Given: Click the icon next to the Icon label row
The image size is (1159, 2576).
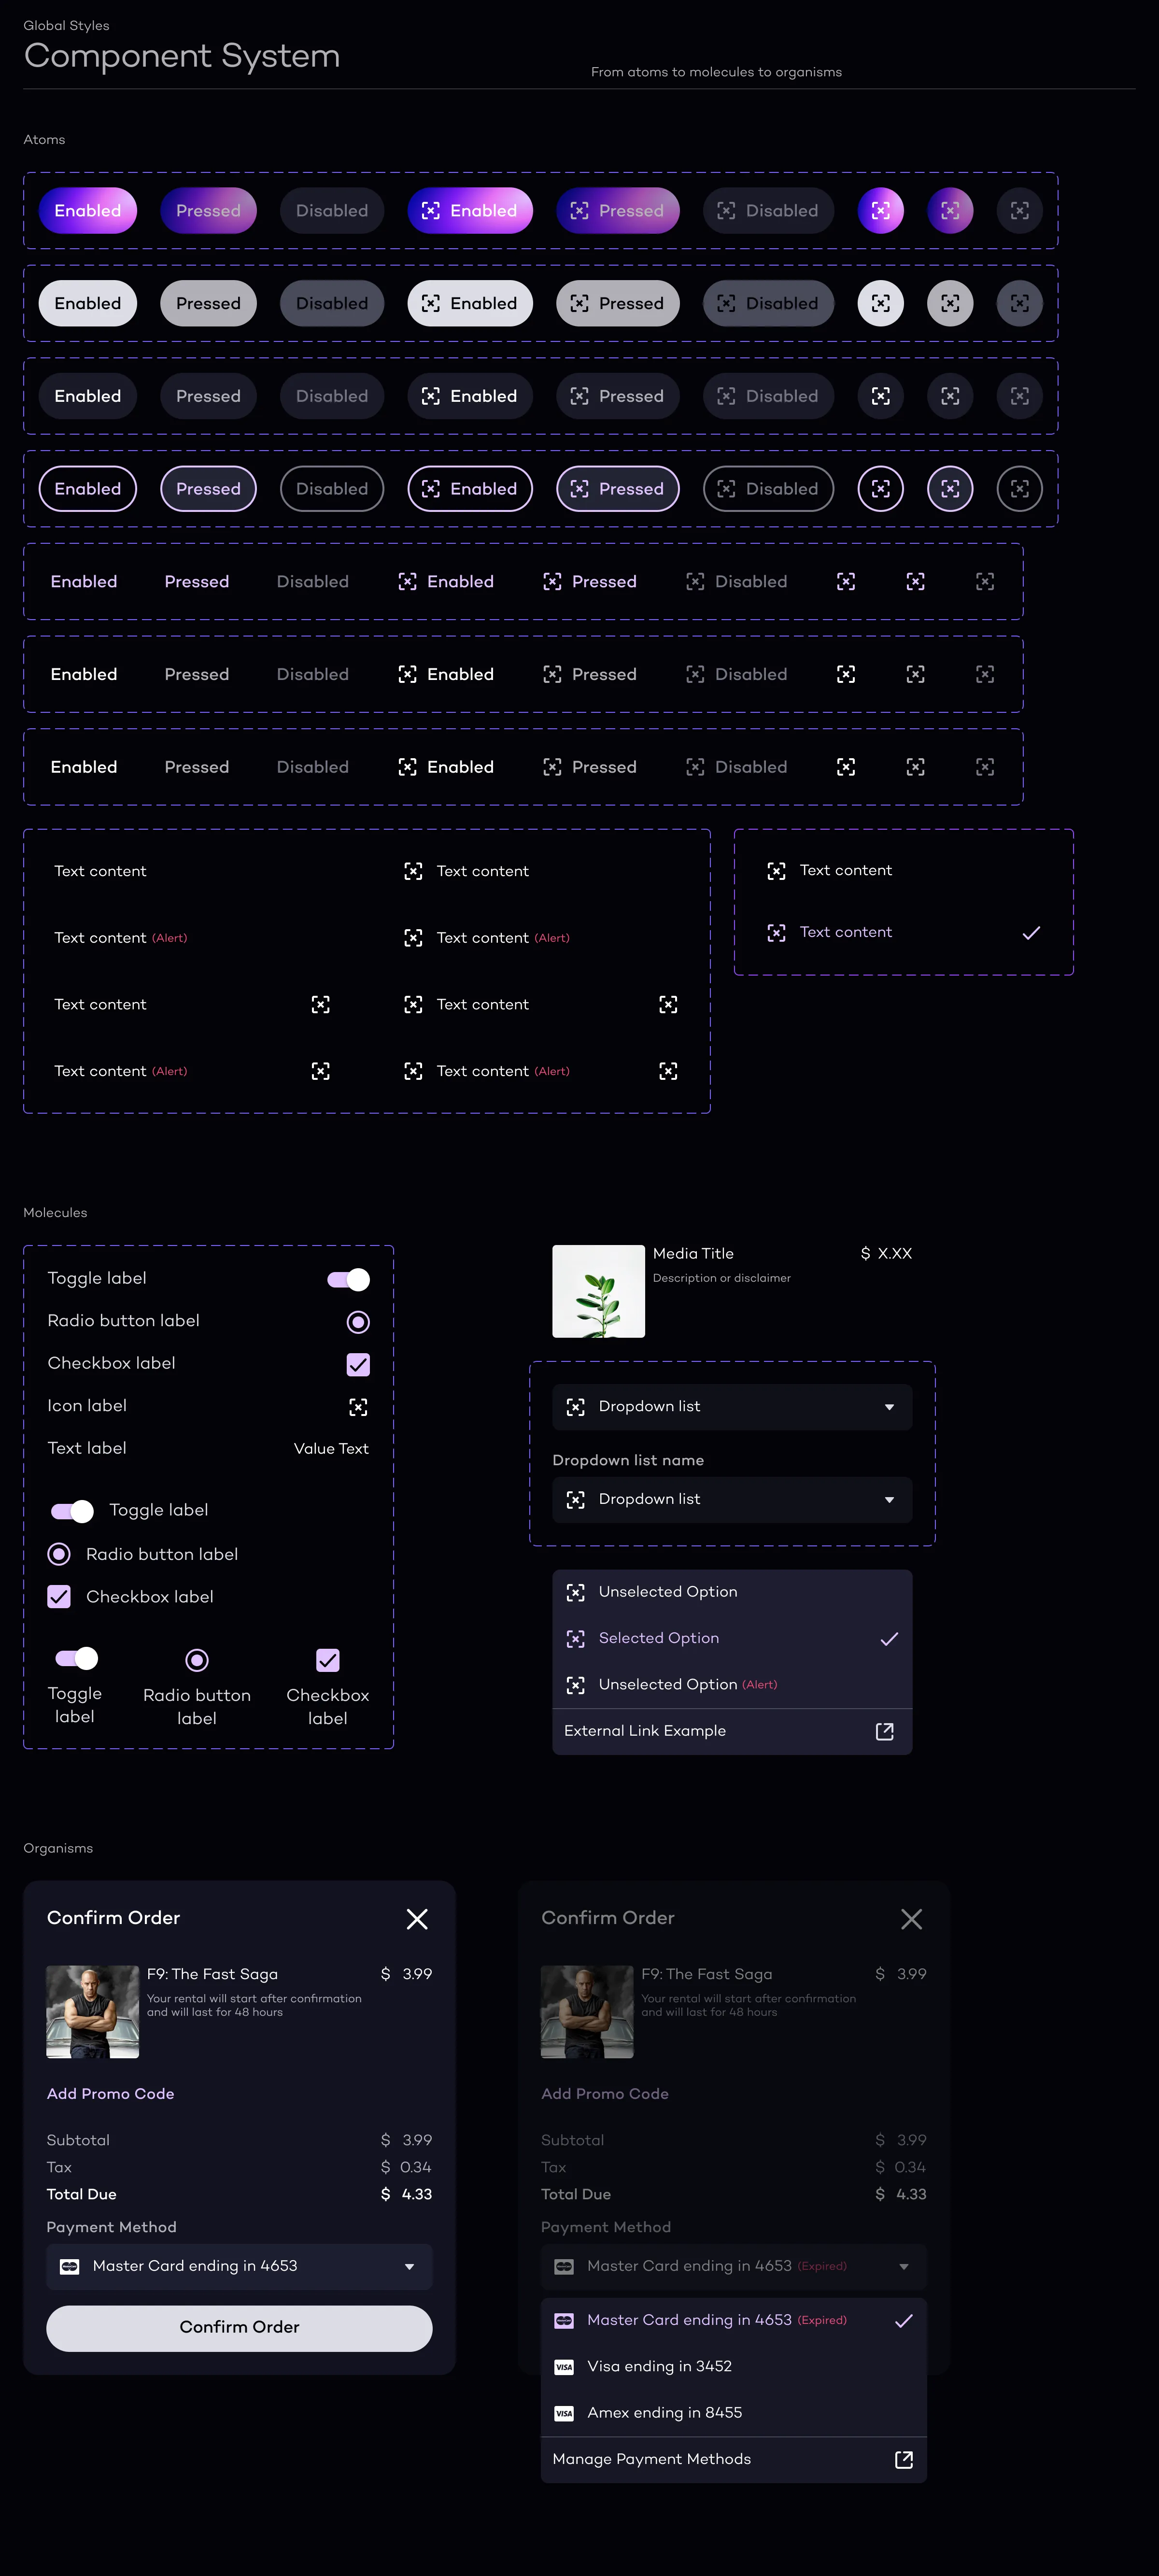Looking at the screenshot, I should [358, 1407].
